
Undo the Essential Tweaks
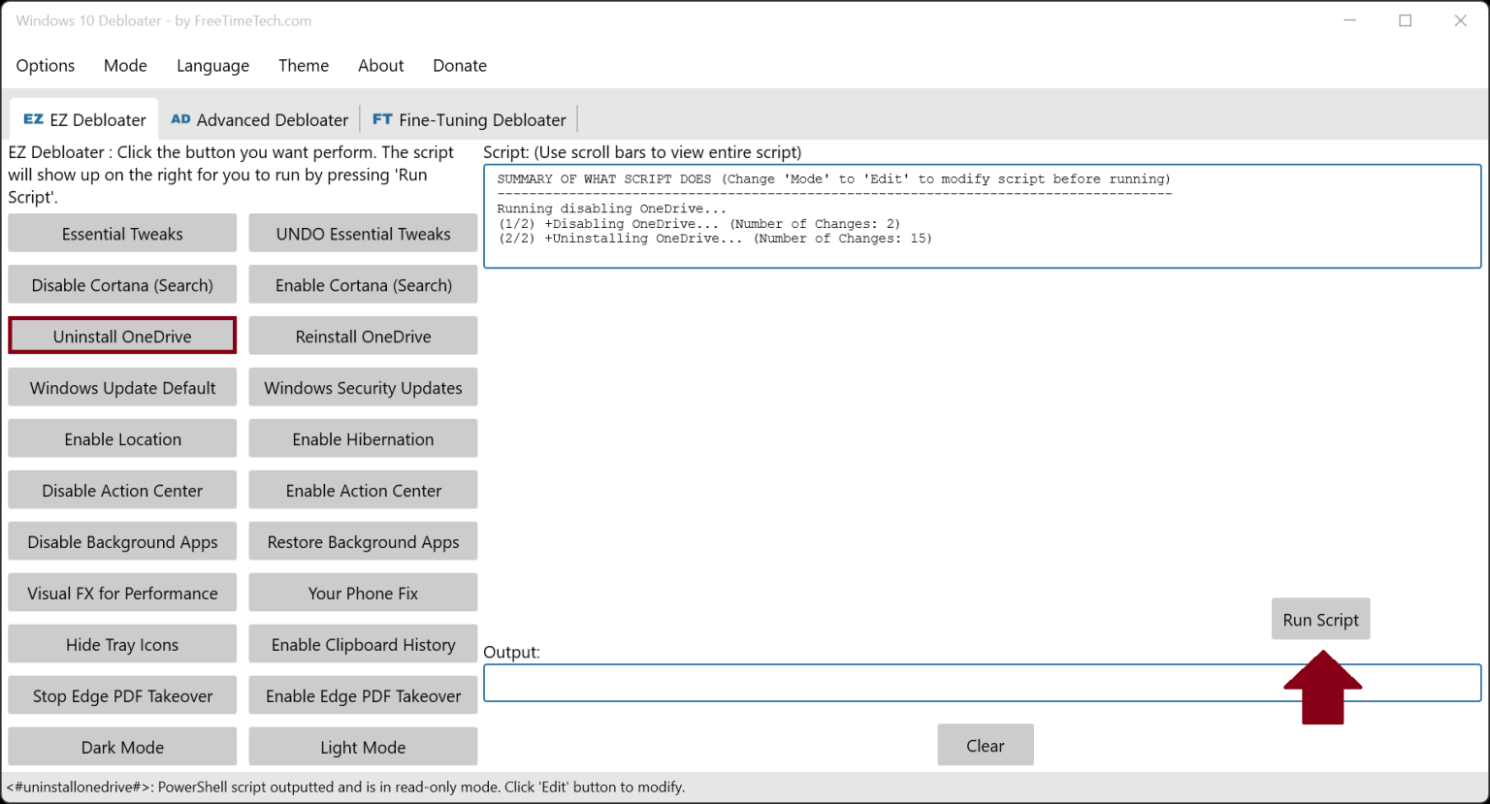click(363, 233)
